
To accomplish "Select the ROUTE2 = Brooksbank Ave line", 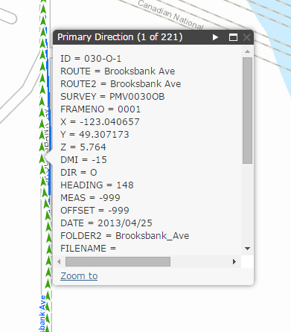I will click(121, 84).
